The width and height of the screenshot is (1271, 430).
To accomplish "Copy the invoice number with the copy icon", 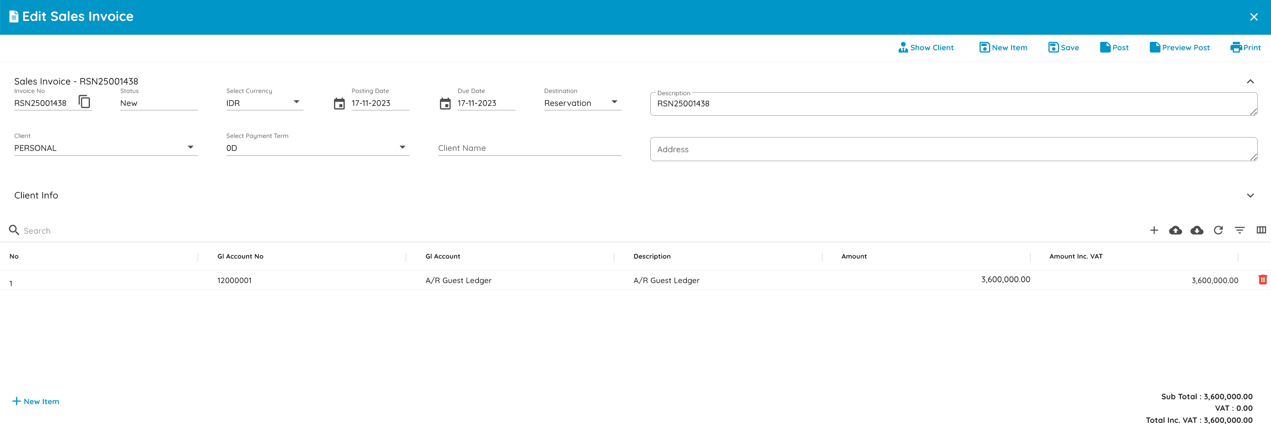I will pyautogui.click(x=84, y=101).
